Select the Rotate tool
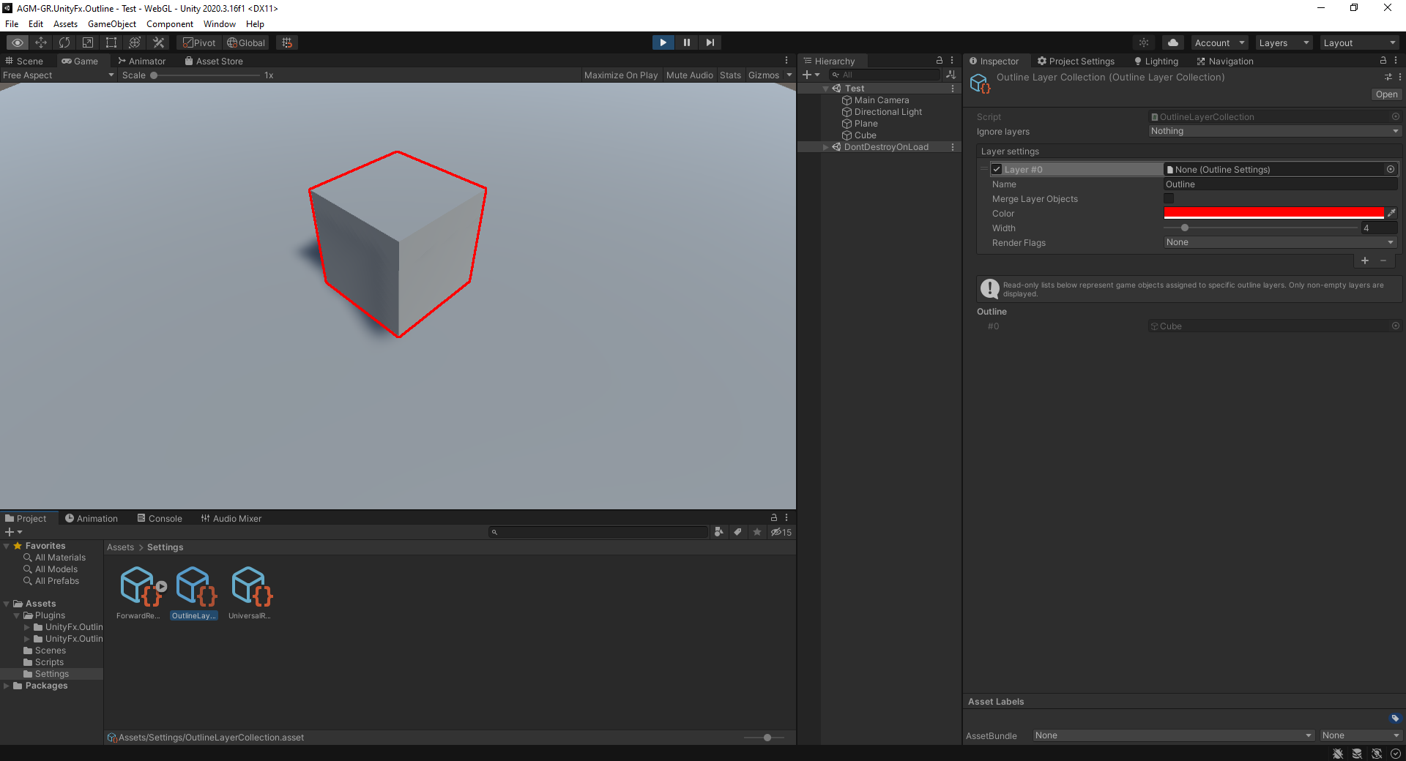 click(x=64, y=42)
